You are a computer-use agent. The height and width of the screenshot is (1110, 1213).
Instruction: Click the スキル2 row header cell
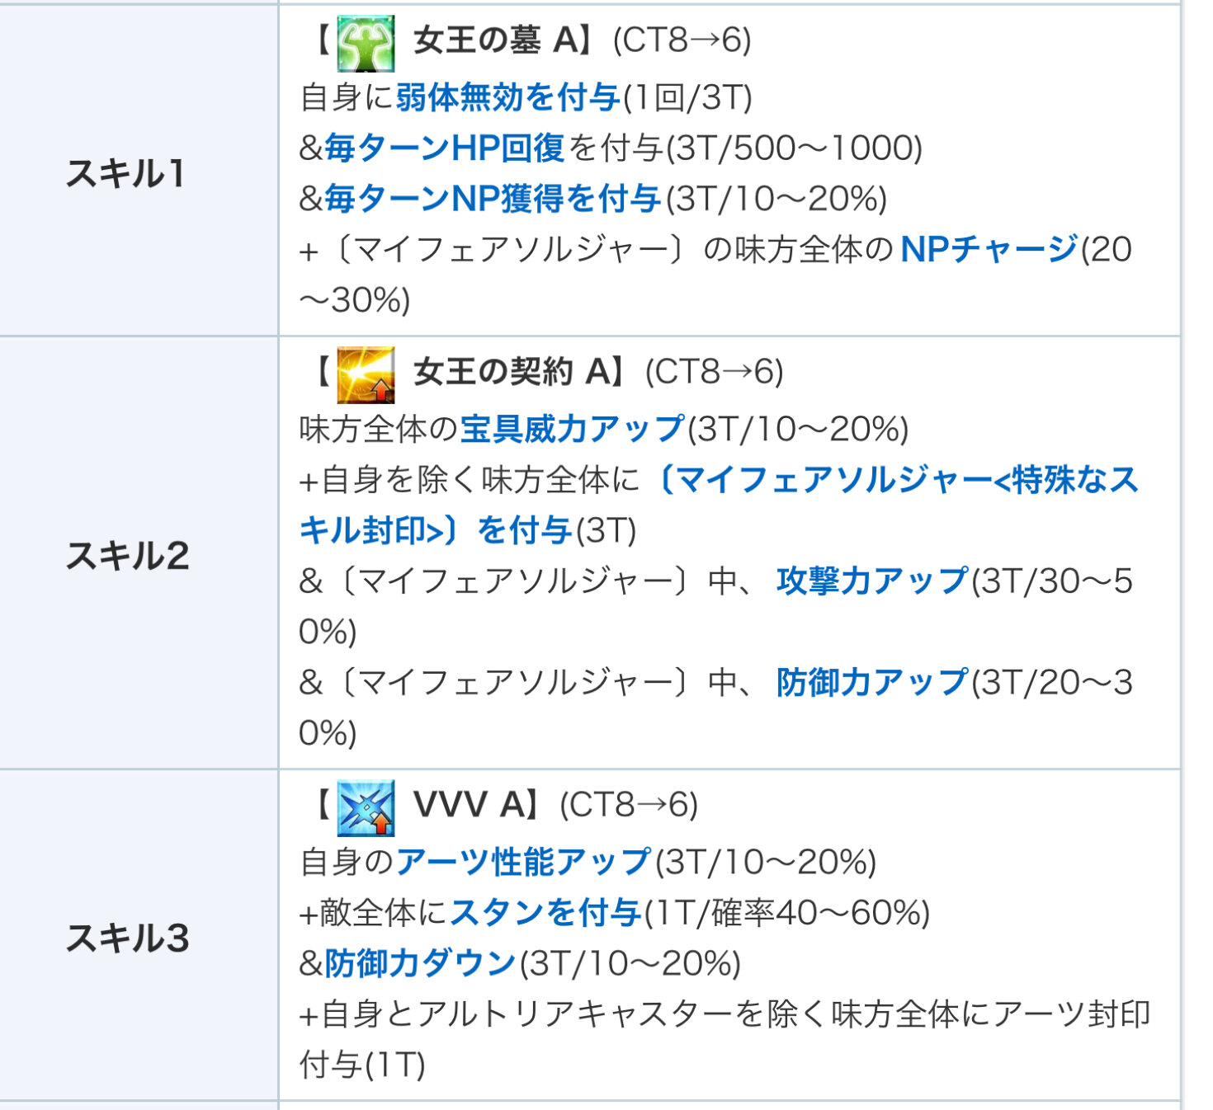pos(127,555)
